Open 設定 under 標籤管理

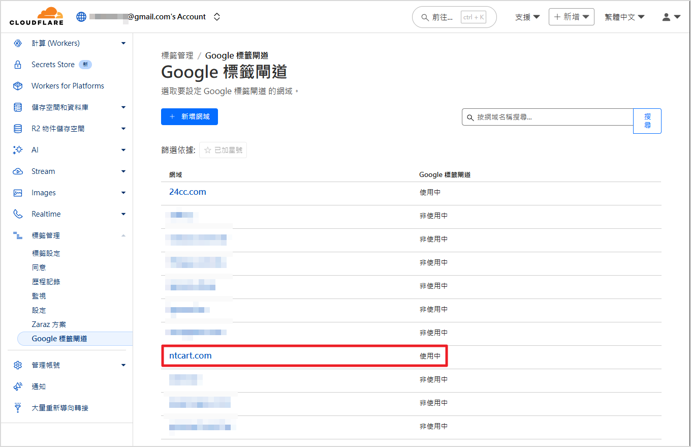click(39, 310)
